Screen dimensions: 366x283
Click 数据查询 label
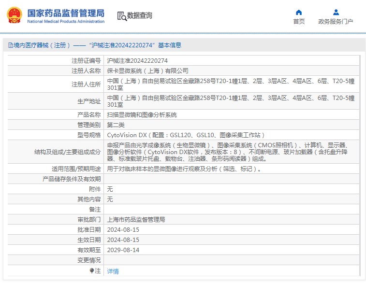(x=140, y=15)
